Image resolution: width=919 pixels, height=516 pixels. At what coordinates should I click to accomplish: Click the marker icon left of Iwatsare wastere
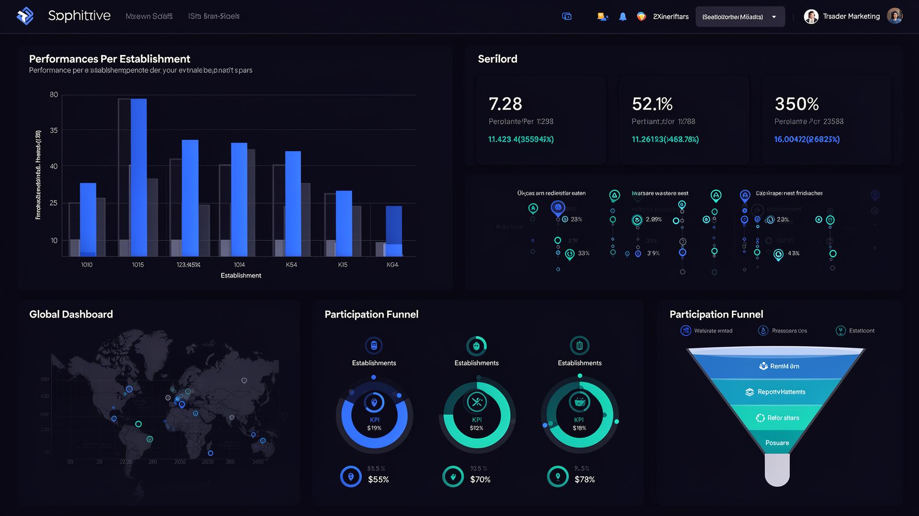pyautogui.click(x=615, y=195)
